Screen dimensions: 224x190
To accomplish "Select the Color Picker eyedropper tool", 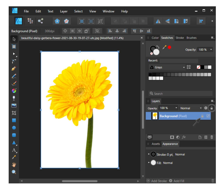I will [x=14, y=157].
